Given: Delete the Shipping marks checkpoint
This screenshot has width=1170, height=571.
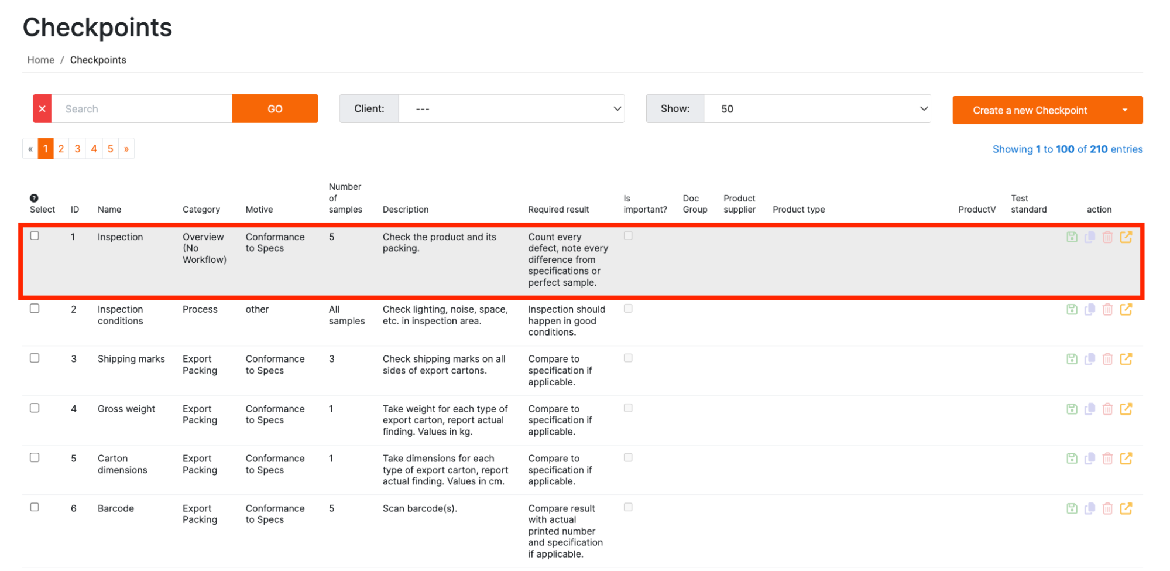Looking at the screenshot, I should point(1107,359).
